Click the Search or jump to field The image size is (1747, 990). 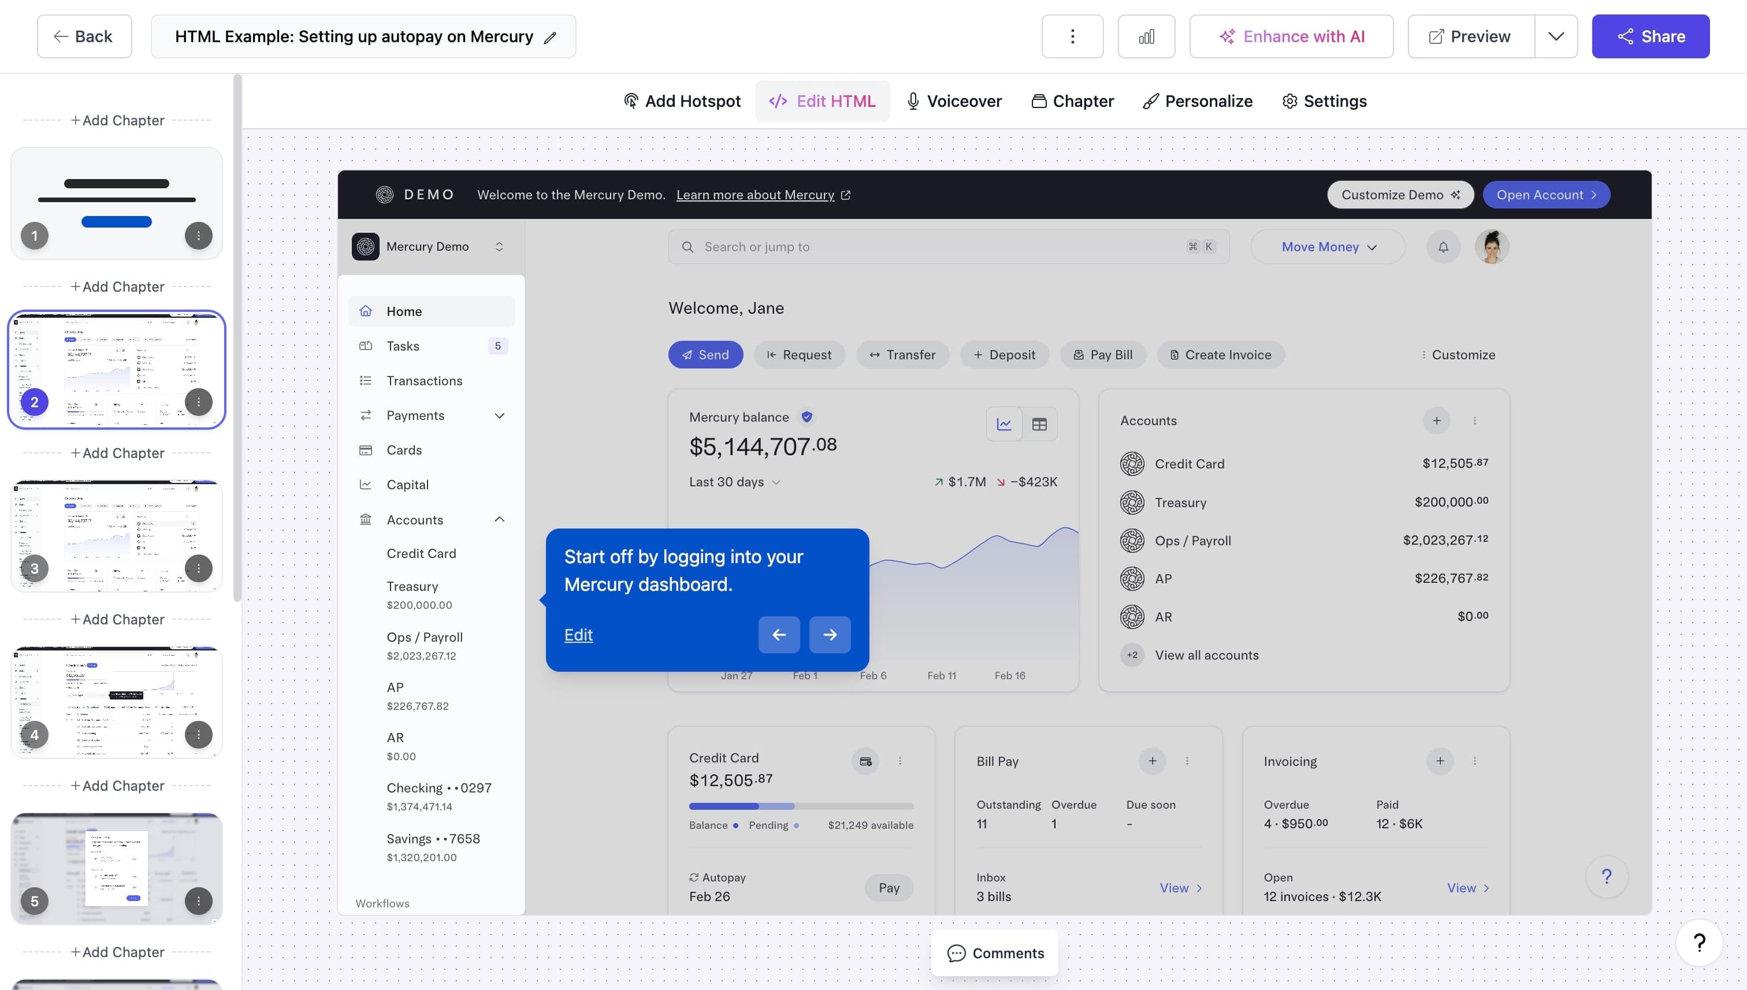(x=949, y=247)
